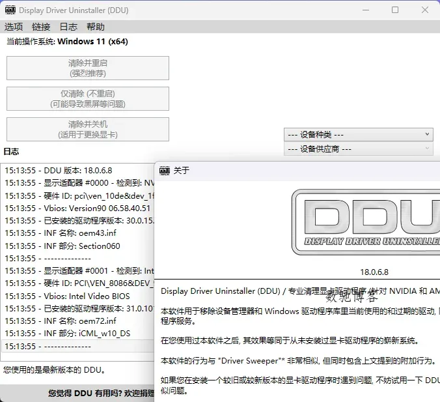Click the 清除并重启 (强烈推荐) button
This screenshot has height=402, width=440.
pyautogui.click(x=88, y=68)
